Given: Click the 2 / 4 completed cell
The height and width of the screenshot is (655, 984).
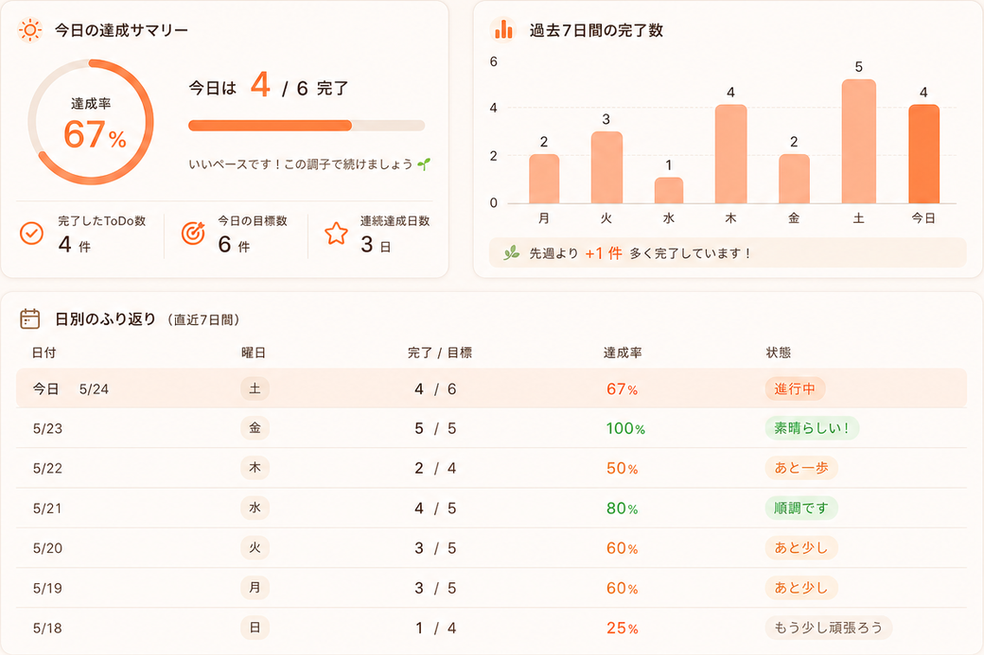Looking at the screenshot, I should point(435,468).
